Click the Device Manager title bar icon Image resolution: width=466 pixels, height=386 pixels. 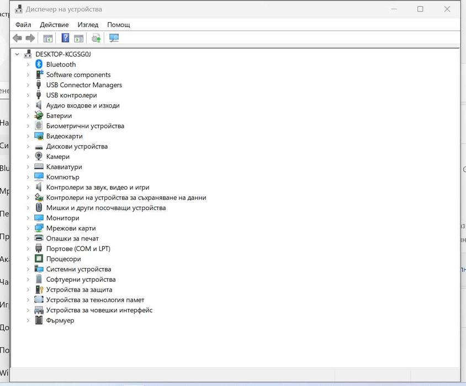coord(19,9)
